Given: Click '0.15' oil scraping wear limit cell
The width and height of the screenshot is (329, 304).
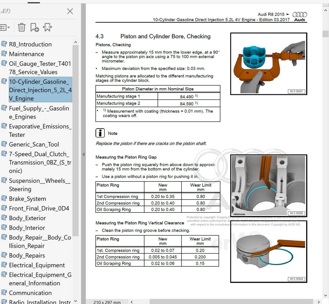Looking at the screenshot, I should point(200,263).
